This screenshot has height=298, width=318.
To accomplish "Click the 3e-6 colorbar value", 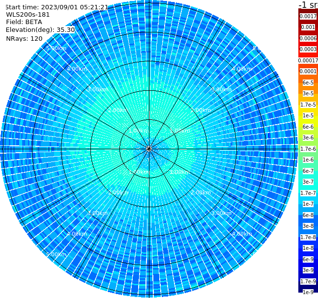I will tap(308, 137).
